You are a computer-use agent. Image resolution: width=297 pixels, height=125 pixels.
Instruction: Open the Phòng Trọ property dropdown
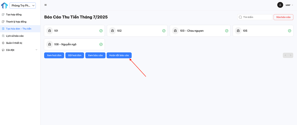point(23,6)
